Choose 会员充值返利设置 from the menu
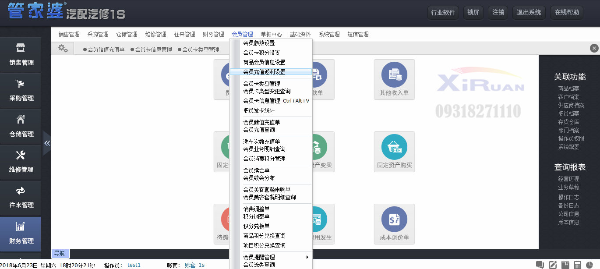Screen dimensions: 600x269 click(x=264, y=72)
